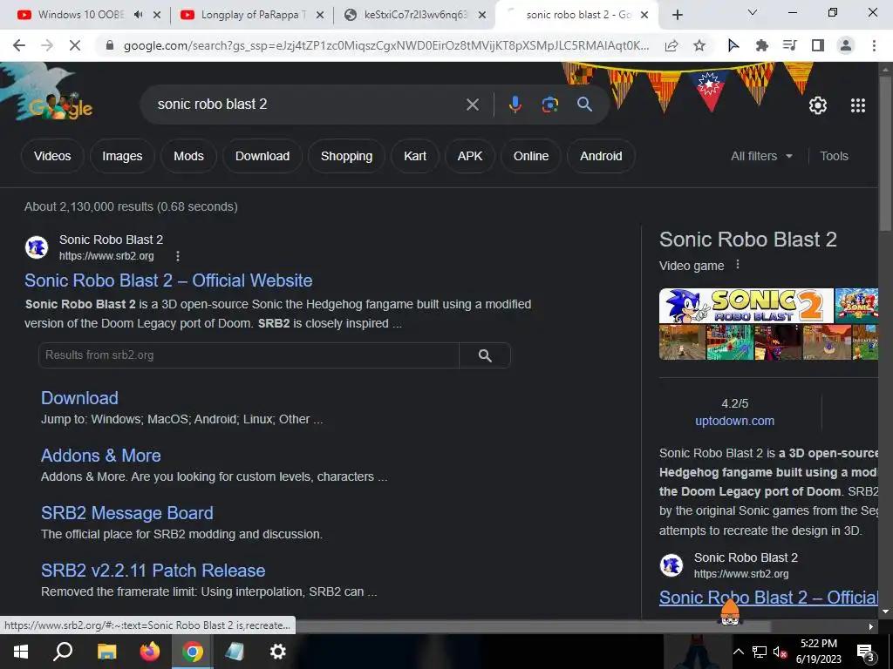
Task: Open the Windows Start menu
Action: tap(21, 652)
